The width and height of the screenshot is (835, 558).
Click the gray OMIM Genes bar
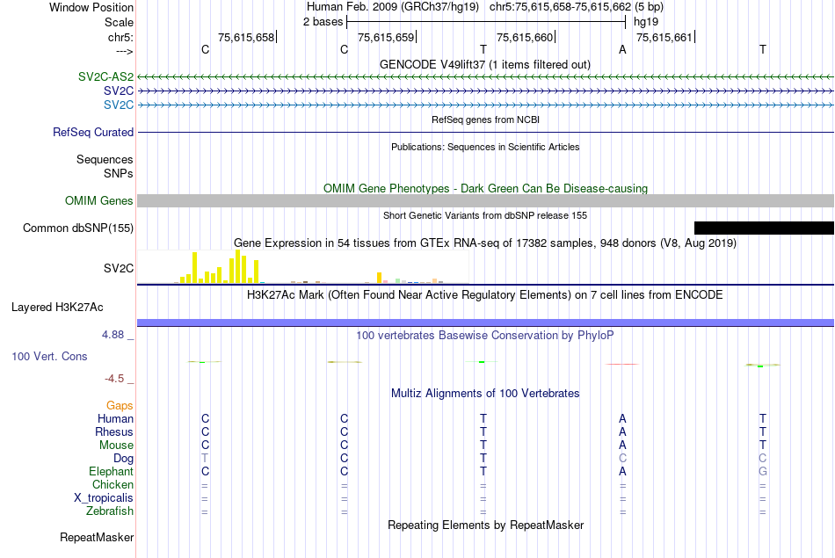coord(485,200)
